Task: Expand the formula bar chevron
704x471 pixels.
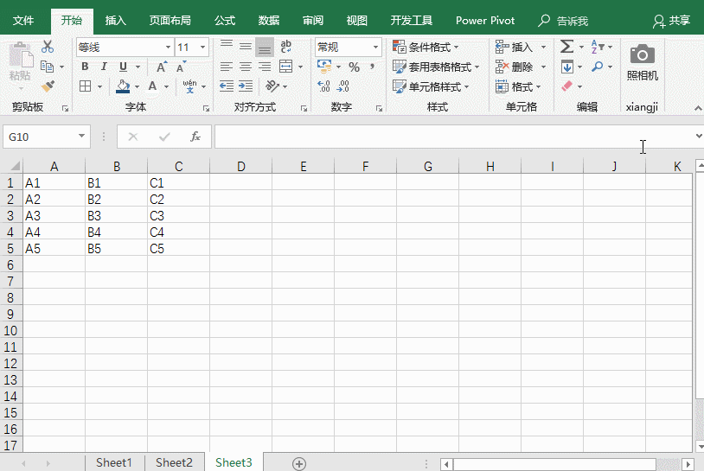Action: pyautogui.click(x=699, y=136)
